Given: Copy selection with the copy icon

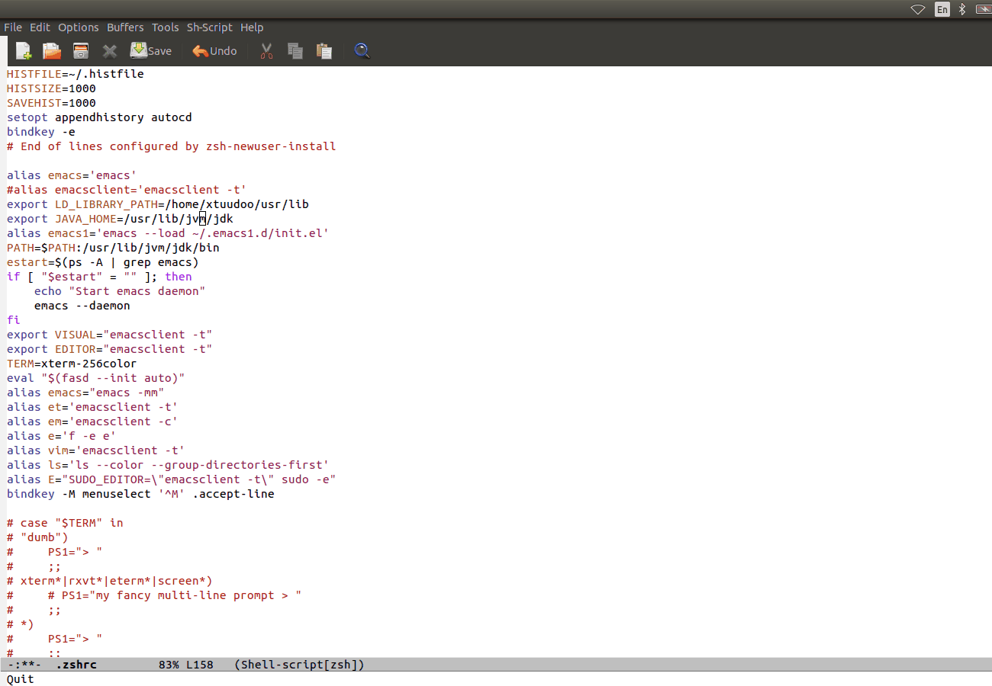Looking at the screenshot, I should pos(295,51).
